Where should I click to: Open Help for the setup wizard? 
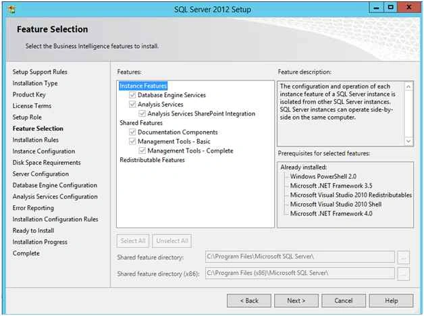[392, 300]
